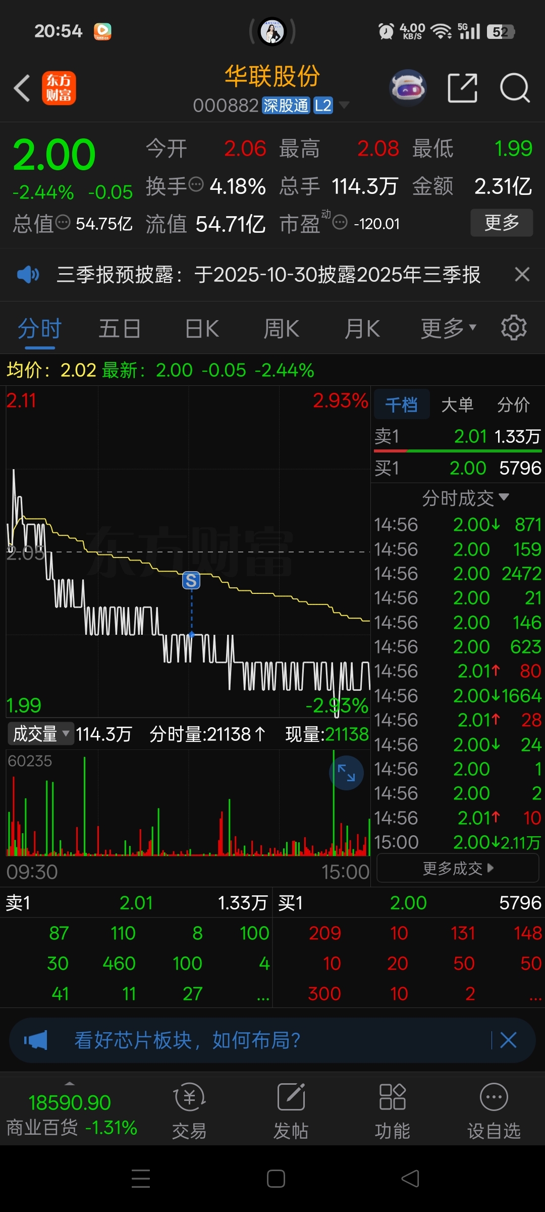Viewport: 545px width, 1212px height.
Task: Tap the 华联股份 stock title
Action: click(272, 76)
